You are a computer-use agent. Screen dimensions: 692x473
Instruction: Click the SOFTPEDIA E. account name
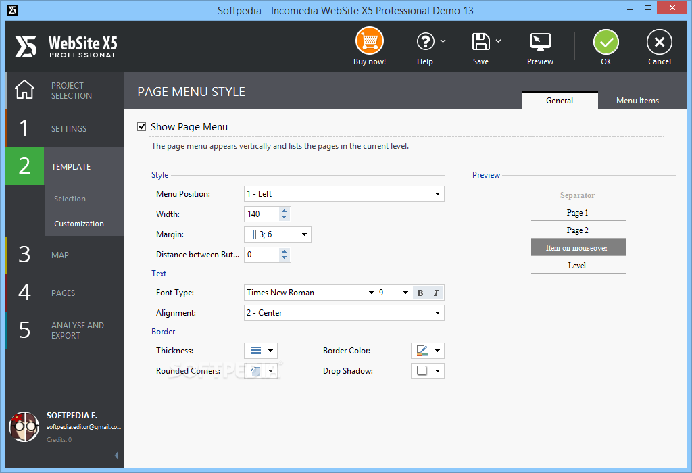[72, 415]
